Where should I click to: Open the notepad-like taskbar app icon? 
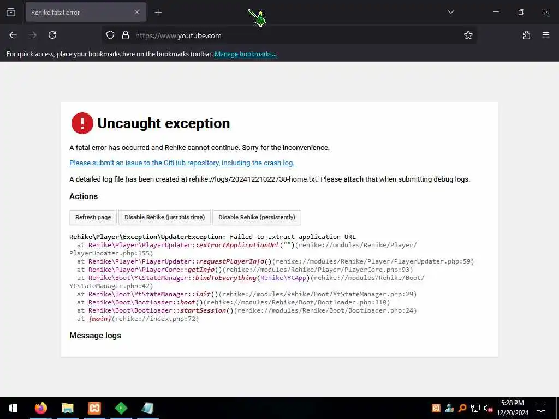(x=147, y=408)
